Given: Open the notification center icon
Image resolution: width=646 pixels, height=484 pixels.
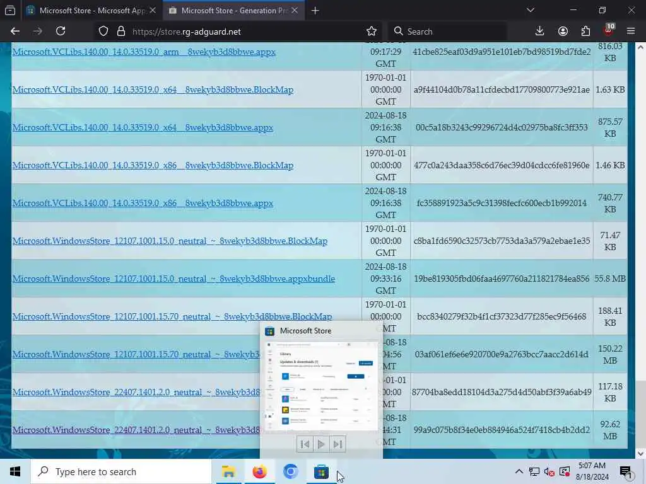Looking at the screenshot, I should (x=626, y=471).
